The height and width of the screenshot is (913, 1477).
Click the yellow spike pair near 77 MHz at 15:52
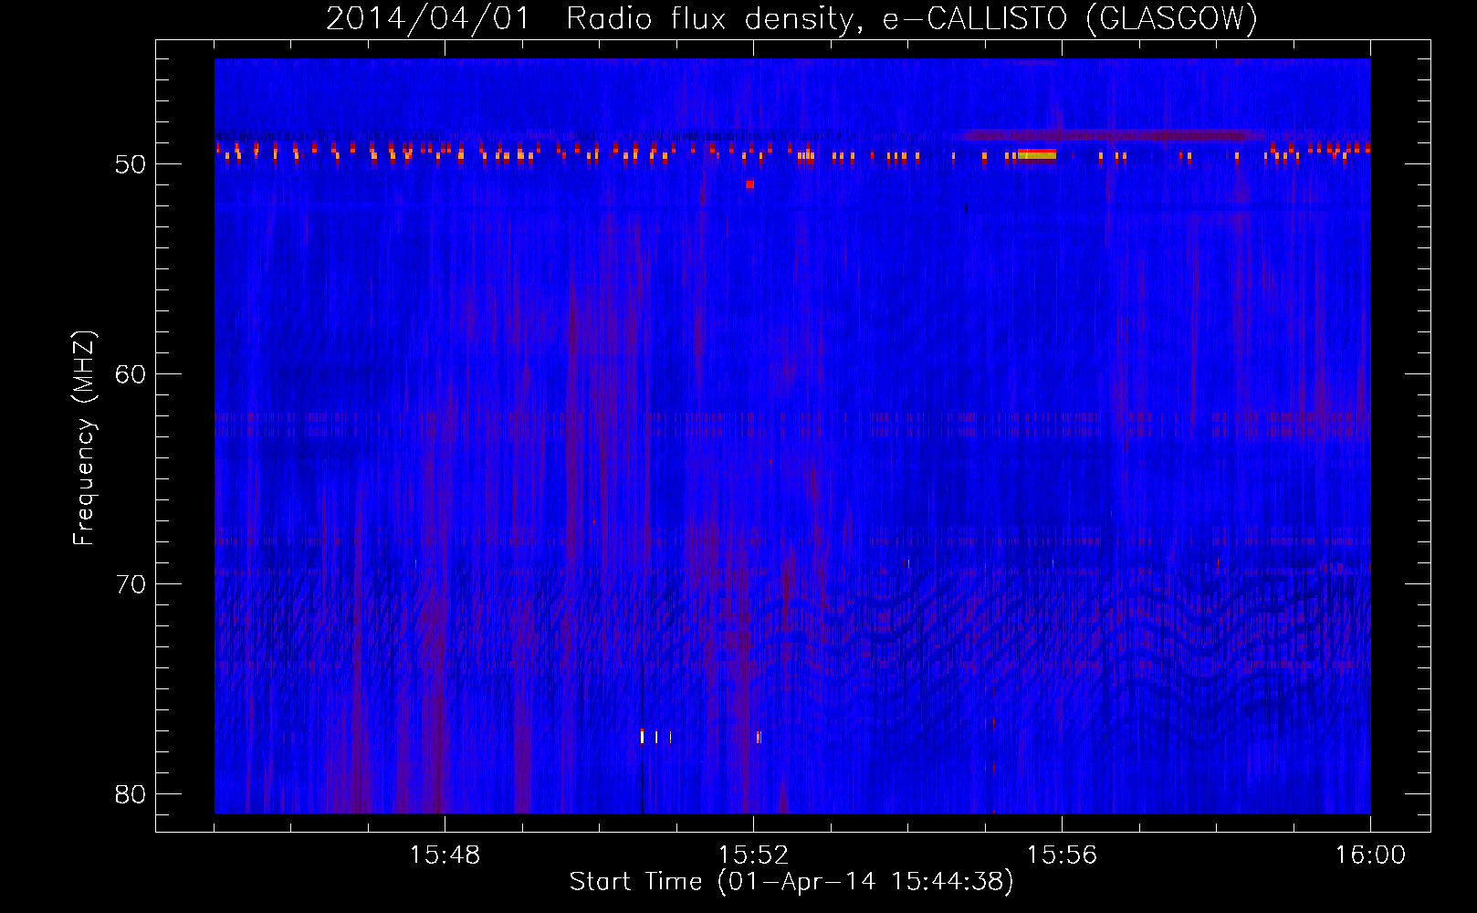759,737
